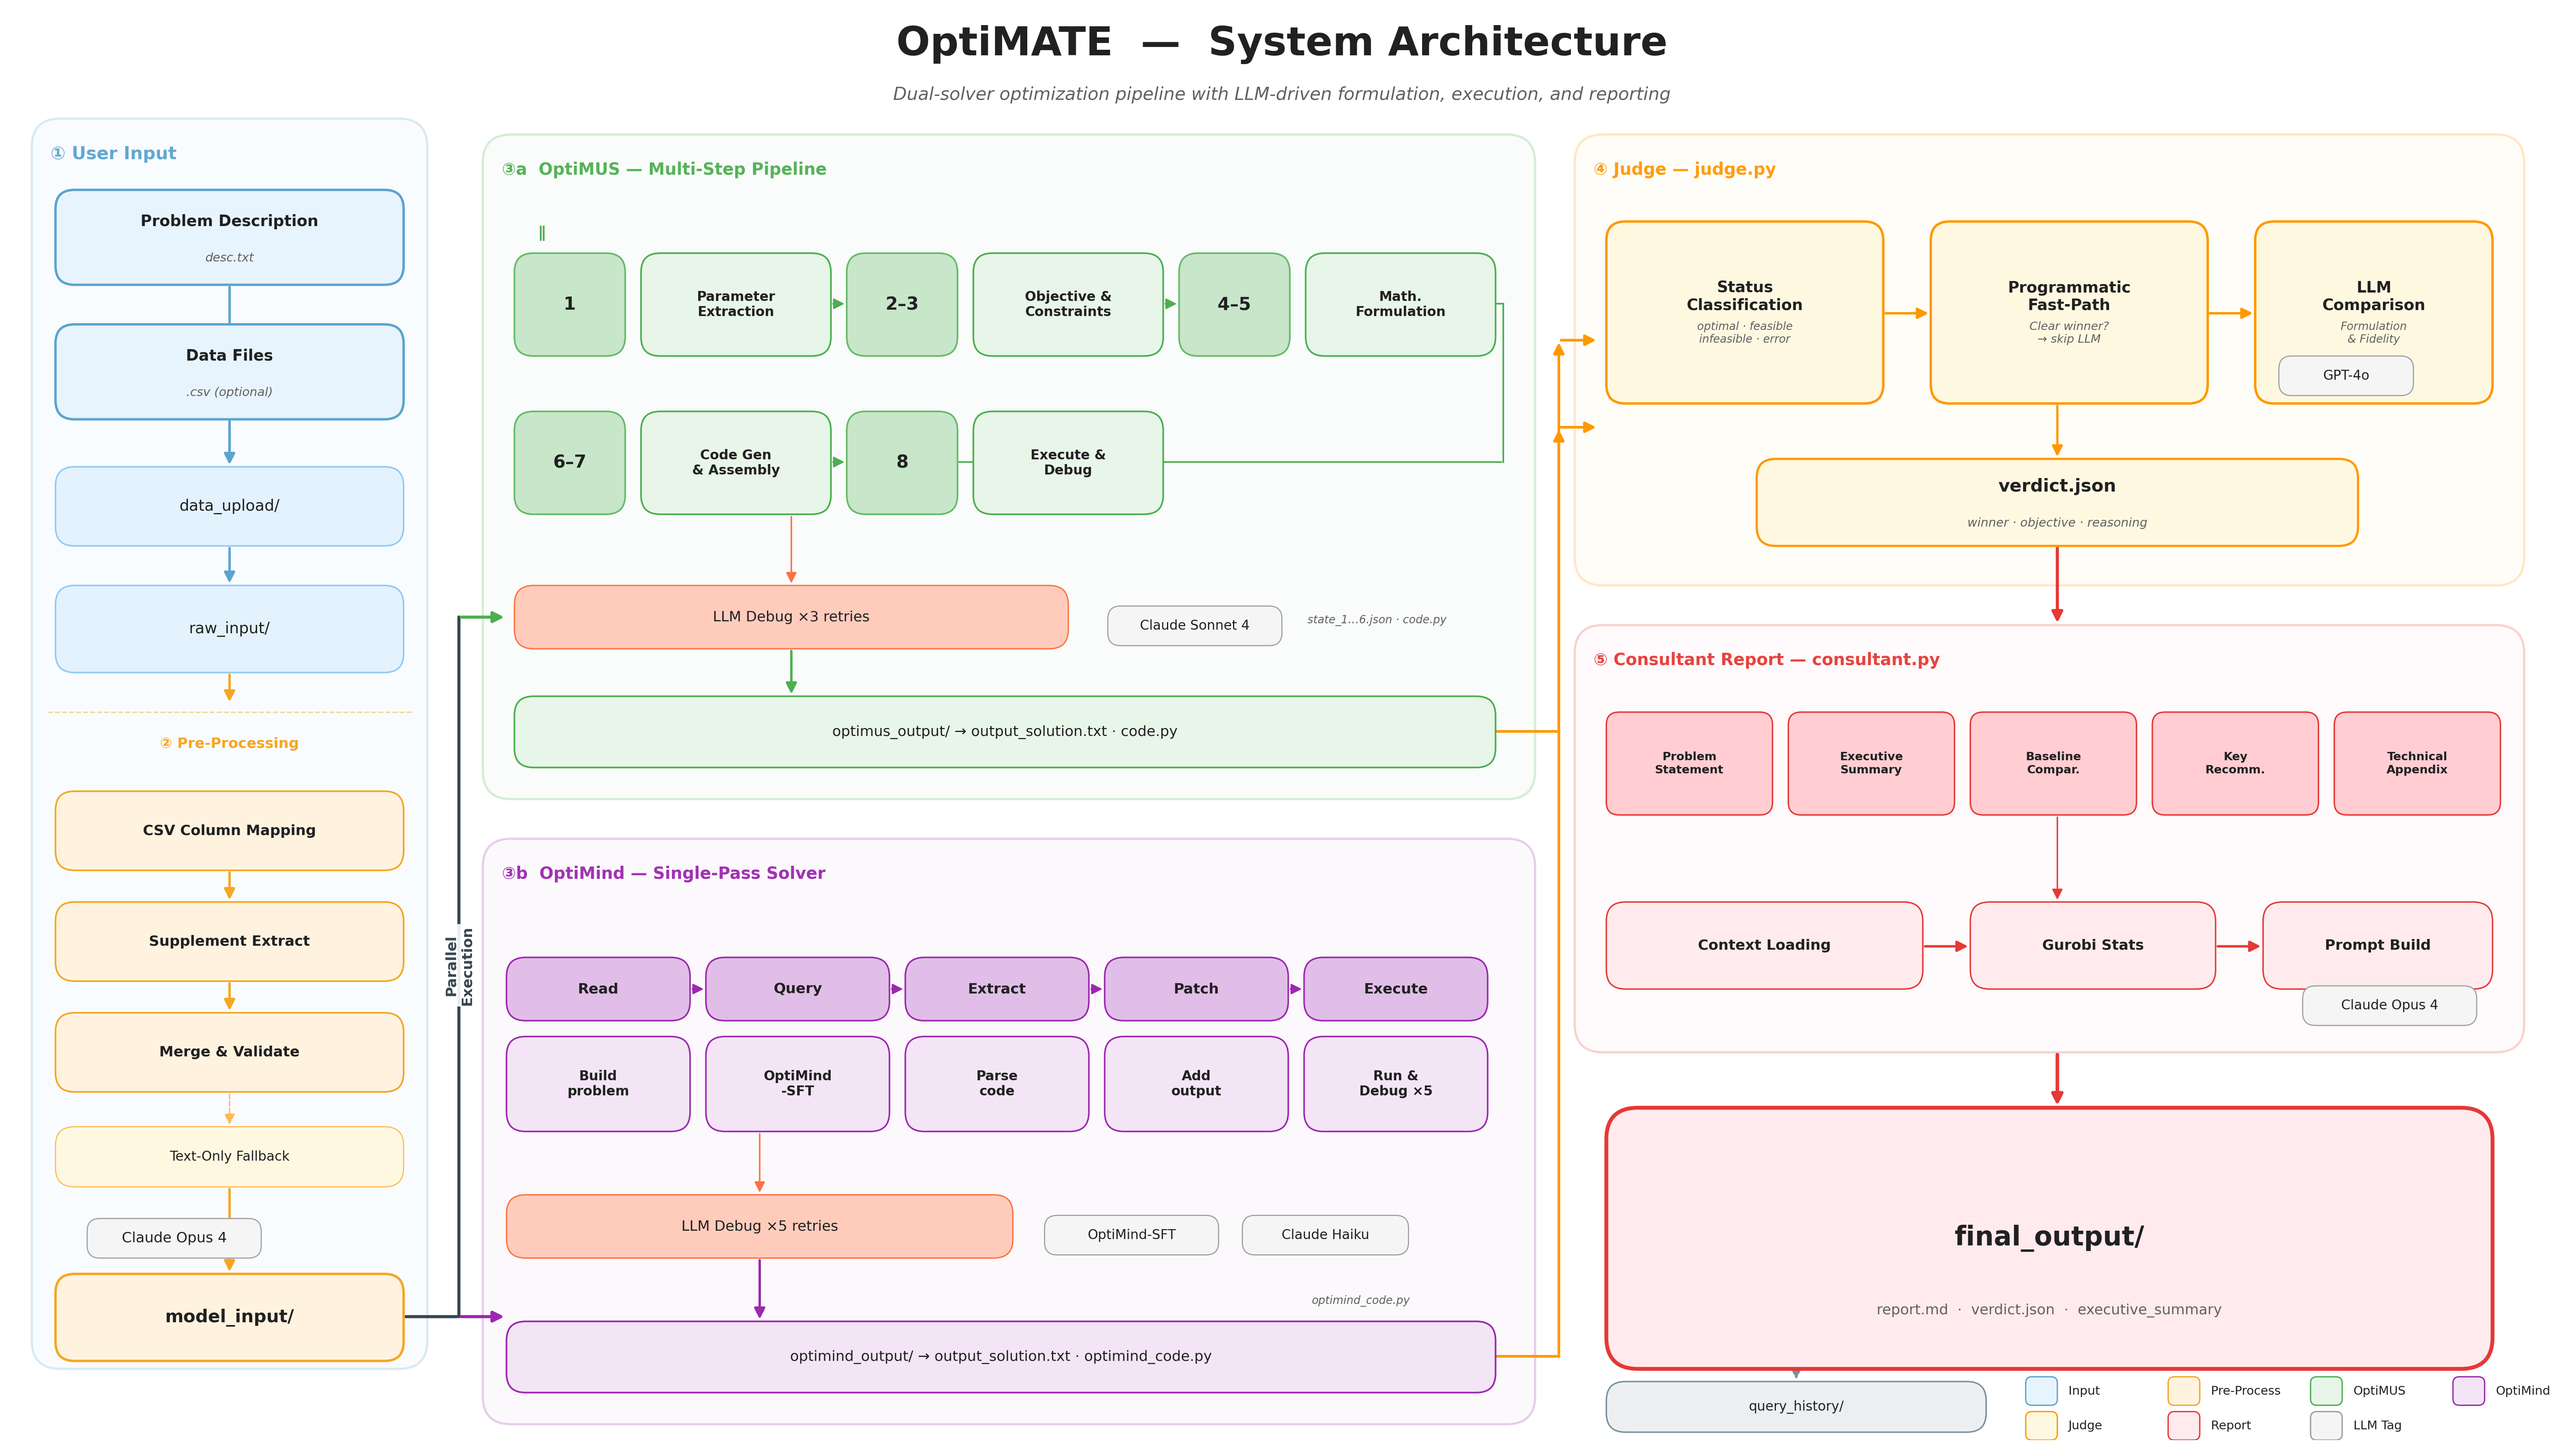Viewport: 2566px width, 1456px height.
Task: Select the Gurobi Stats box
Action: (2093, 946)
